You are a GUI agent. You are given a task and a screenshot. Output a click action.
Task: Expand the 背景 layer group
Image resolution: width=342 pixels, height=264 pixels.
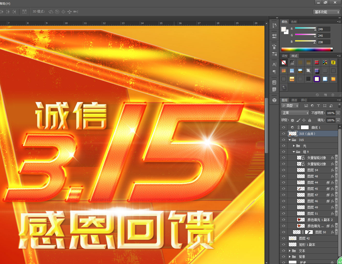(290, 257)
